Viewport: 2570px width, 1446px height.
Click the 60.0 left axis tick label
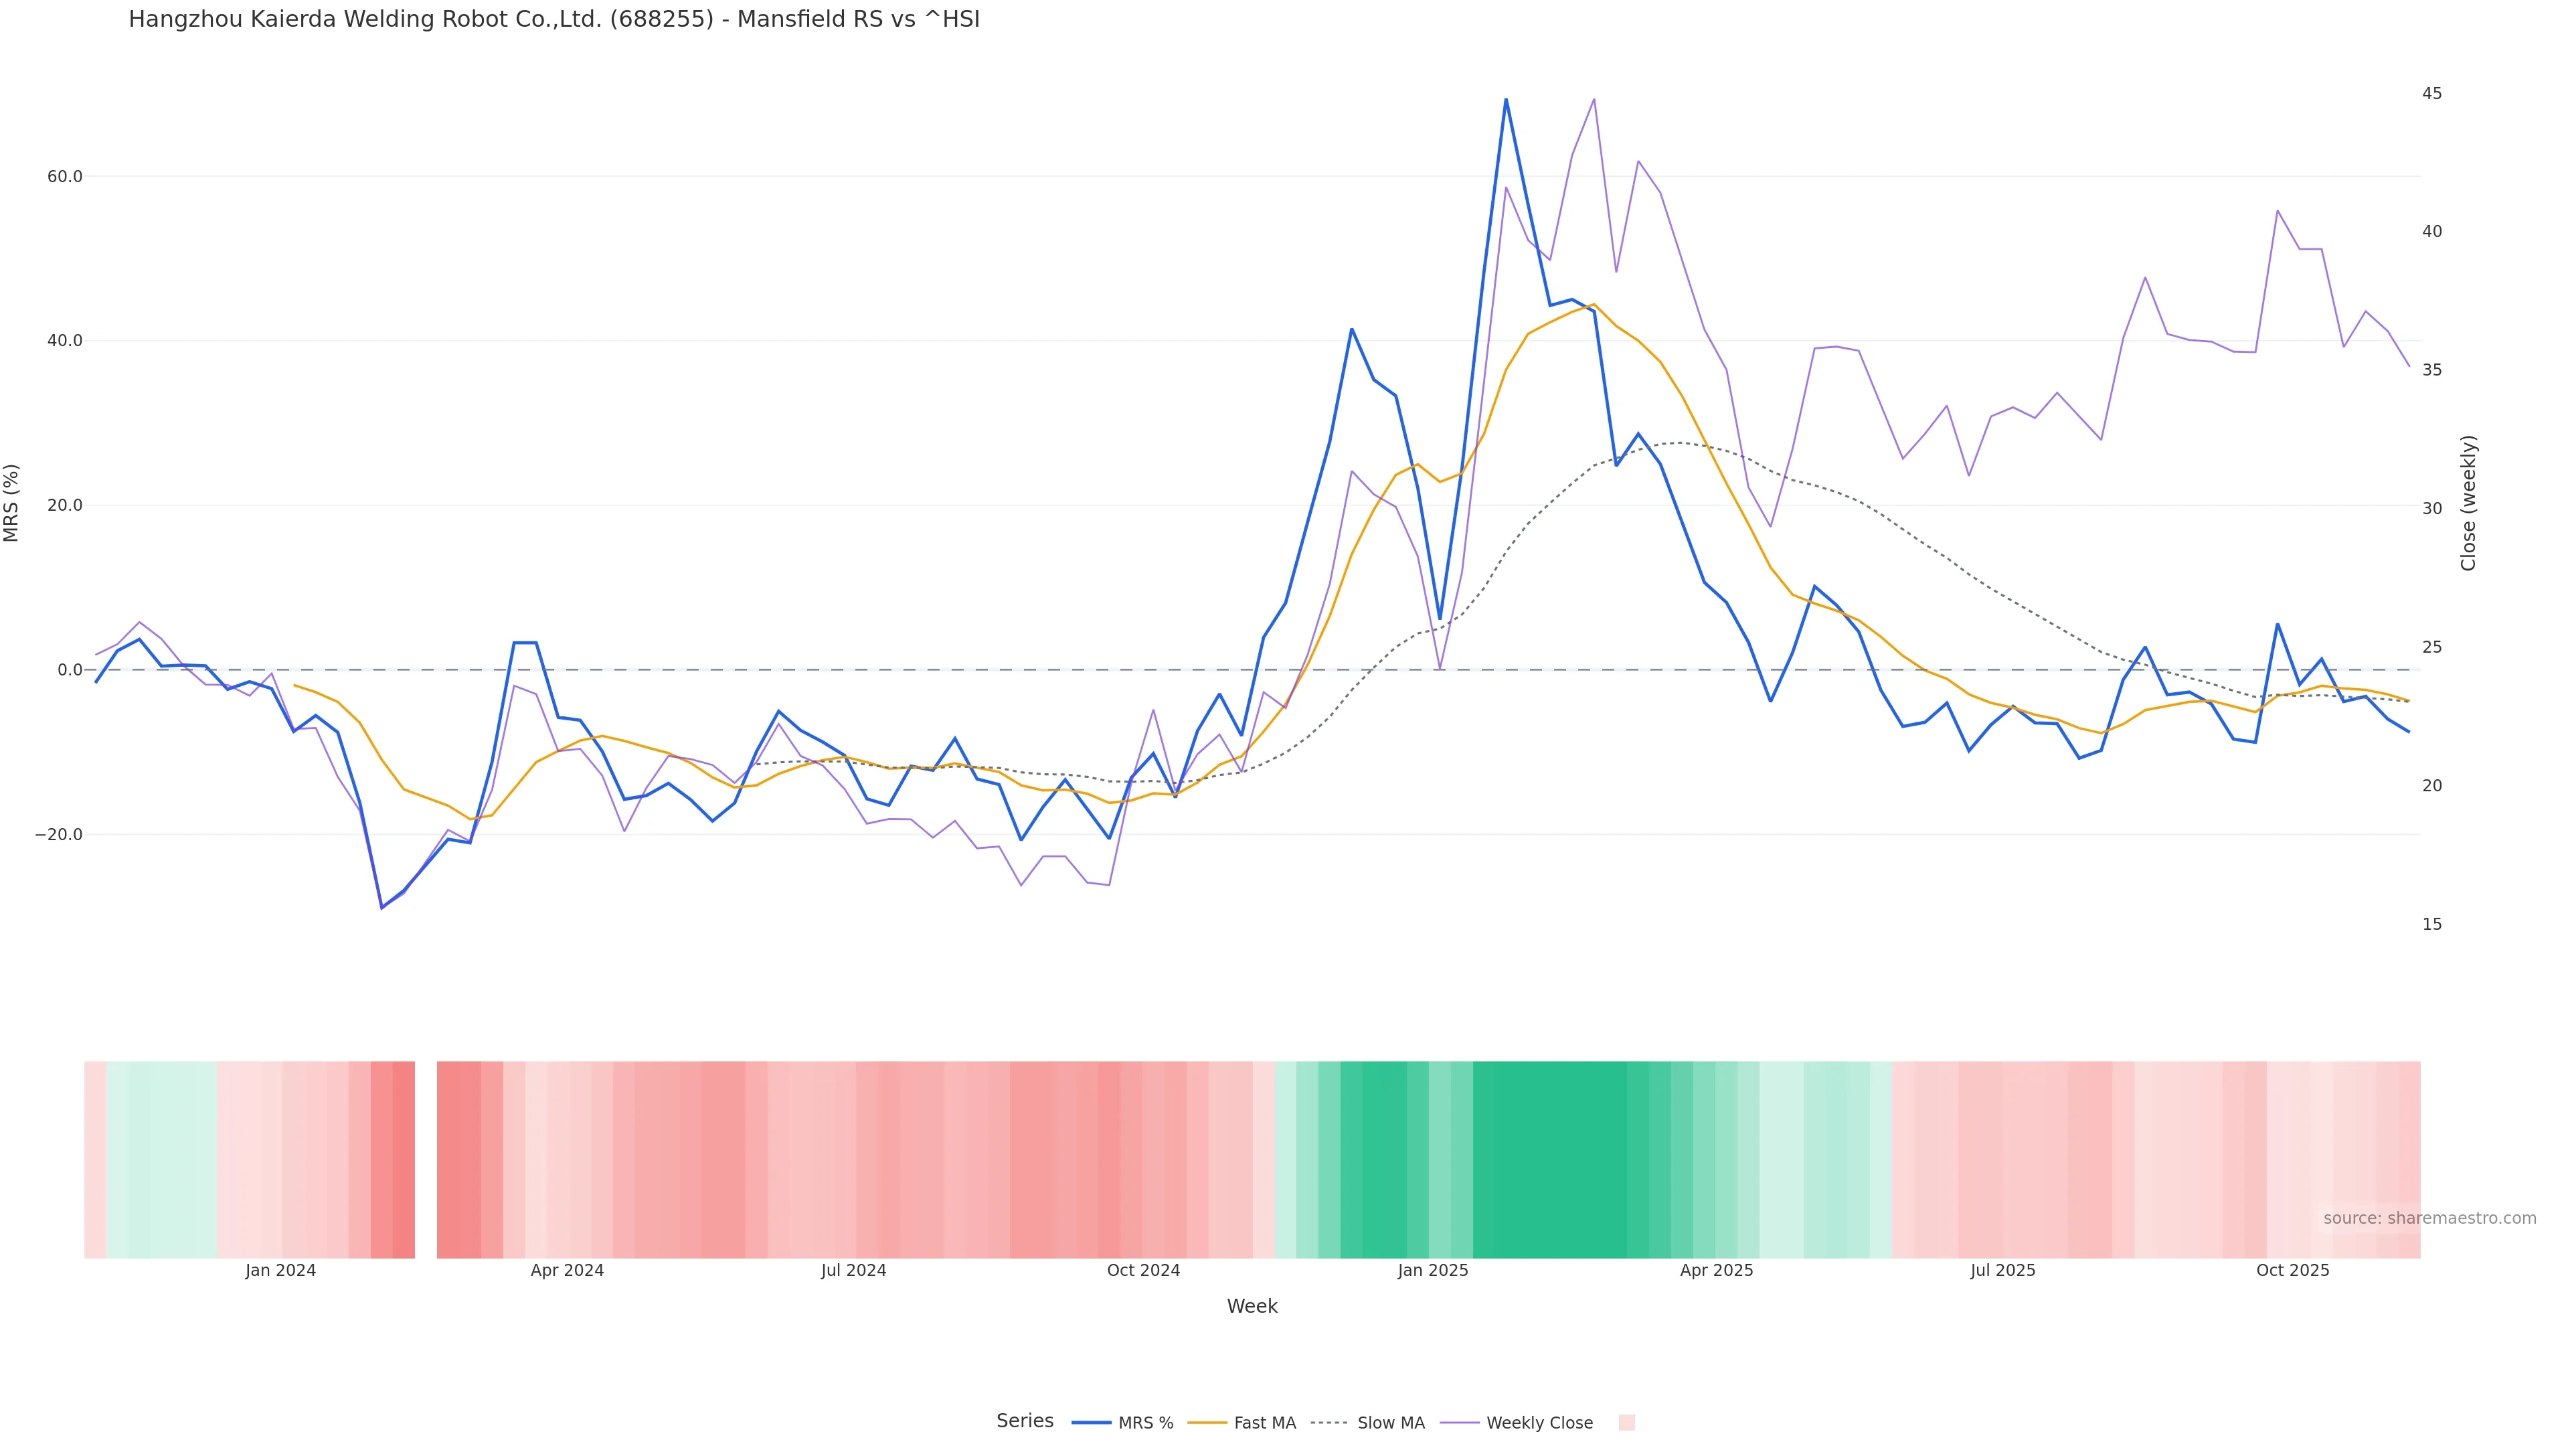click(x=65, y=177)
